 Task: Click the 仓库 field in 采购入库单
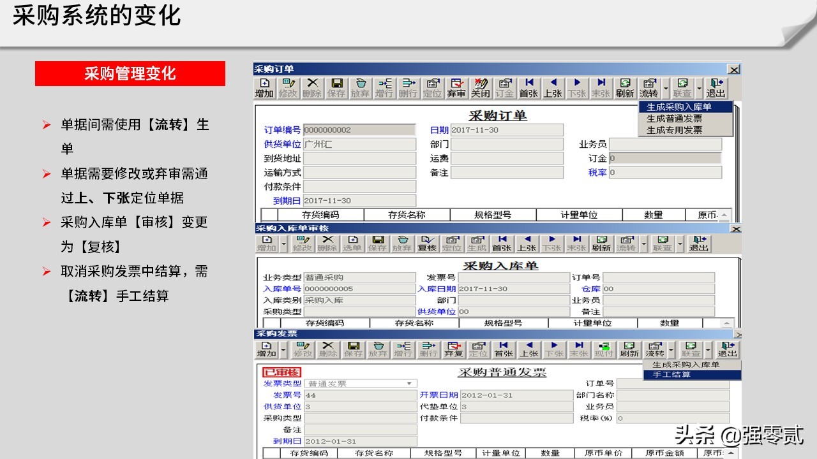tap(659, 289)
